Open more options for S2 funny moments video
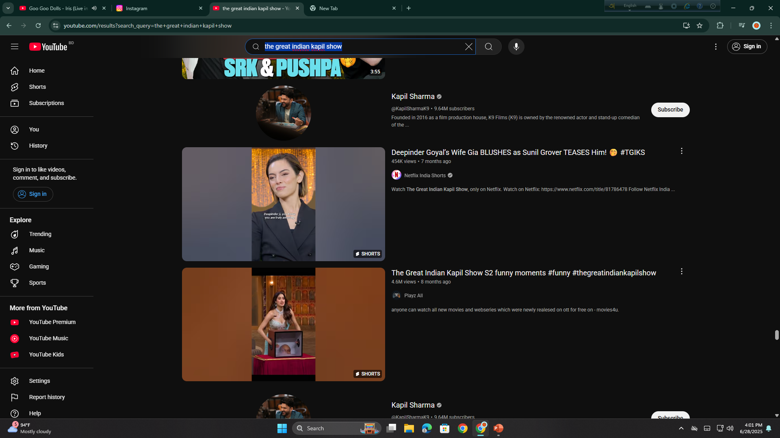Image resolution: width=780 pixels, height=438 pixels. (682, 272)
